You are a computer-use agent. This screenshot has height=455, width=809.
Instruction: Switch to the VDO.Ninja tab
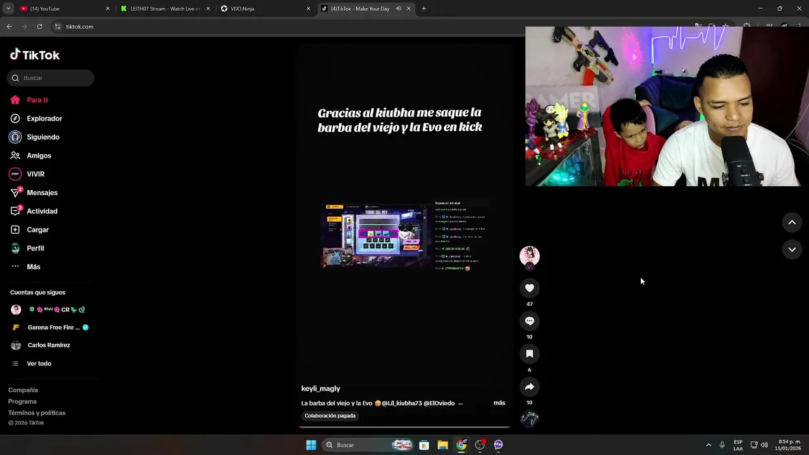pos(265,9)
